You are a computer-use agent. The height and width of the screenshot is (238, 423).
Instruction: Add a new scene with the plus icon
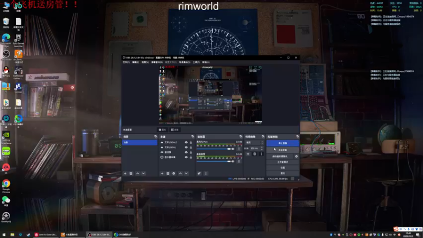(125, 173)
